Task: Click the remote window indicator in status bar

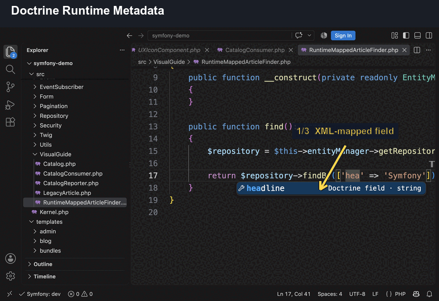Action: tap(10, 294)
